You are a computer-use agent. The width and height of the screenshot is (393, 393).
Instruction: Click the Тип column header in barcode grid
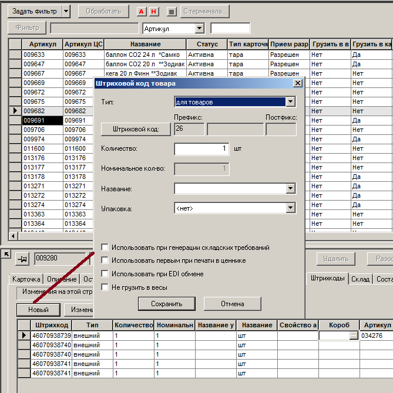pos(92,325)
